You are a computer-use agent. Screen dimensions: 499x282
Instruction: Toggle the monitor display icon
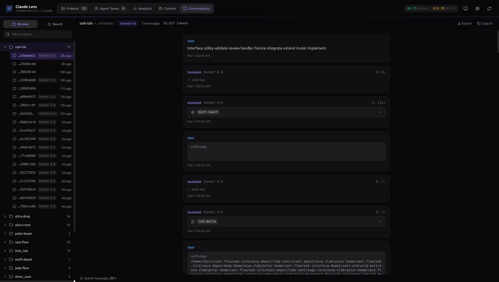pos(466,9)
